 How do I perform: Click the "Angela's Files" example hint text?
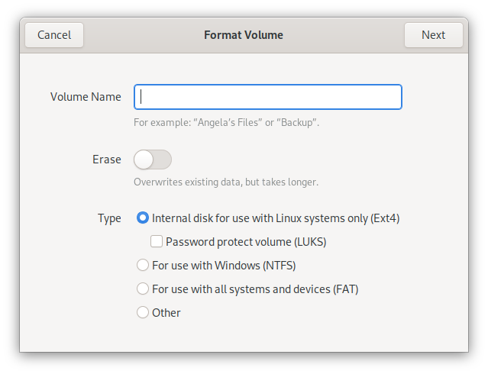pyautogui.click(x=226, y=122)
